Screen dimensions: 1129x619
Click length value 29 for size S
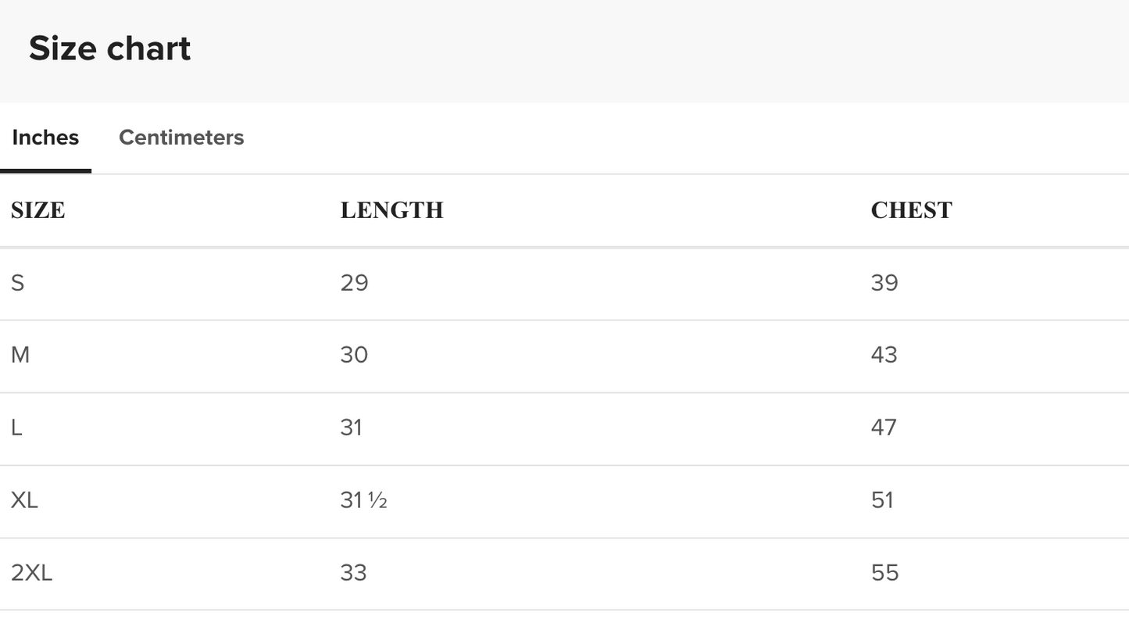tap(354, 283)
